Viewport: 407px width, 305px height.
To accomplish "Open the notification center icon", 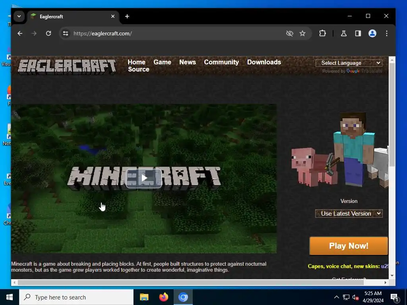I will (x=395, y=298).
